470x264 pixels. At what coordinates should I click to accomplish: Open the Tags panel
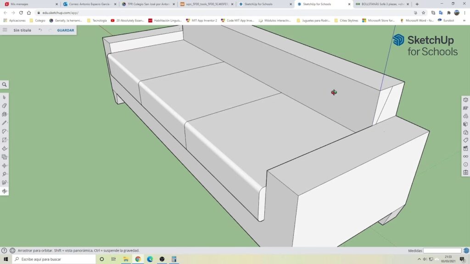465,140
